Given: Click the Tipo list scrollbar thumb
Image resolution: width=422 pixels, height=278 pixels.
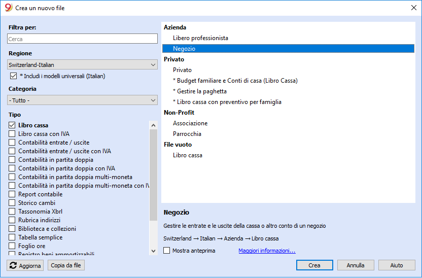Looking at the screenshot, I should (x=153, y=175).
